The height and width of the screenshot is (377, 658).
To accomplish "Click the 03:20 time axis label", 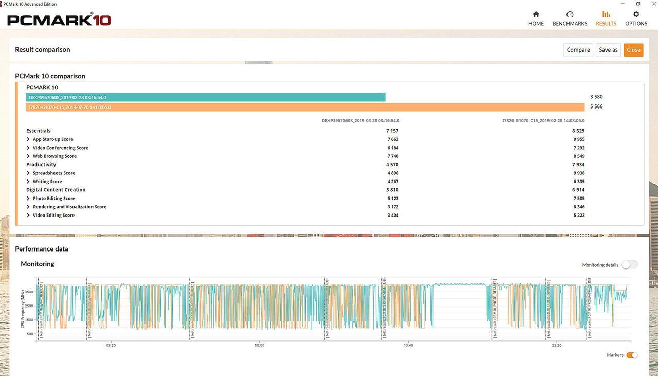I will pyautogui.click(x=111, y=345).
